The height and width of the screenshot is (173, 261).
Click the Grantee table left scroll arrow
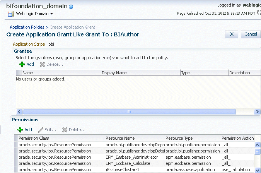point(19,112)
